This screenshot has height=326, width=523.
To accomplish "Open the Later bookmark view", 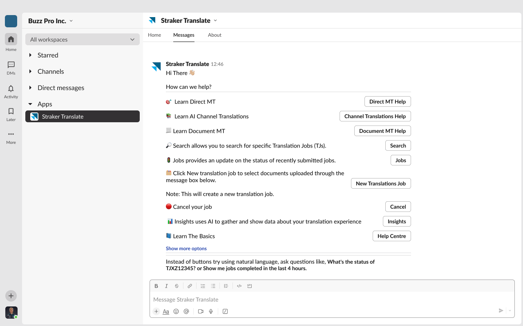I will pyautogui.click(x=11, y=114).
